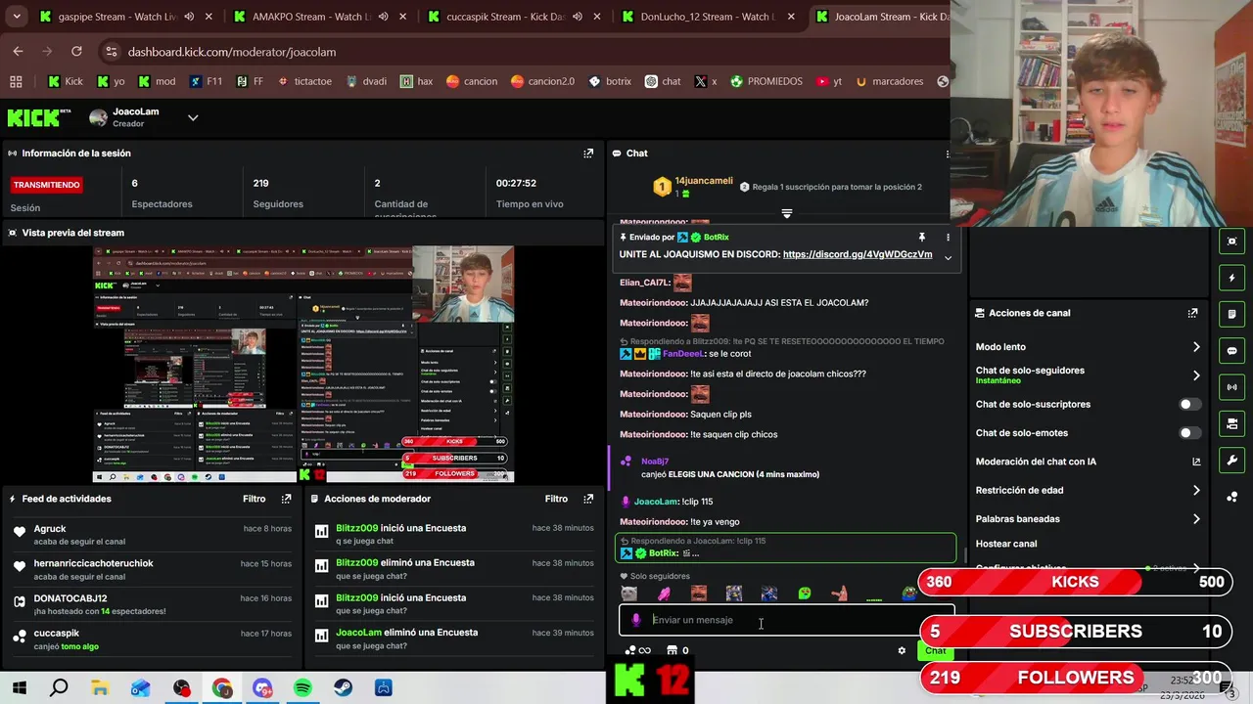Open the botrix bookmark

[x=609, y=81]
